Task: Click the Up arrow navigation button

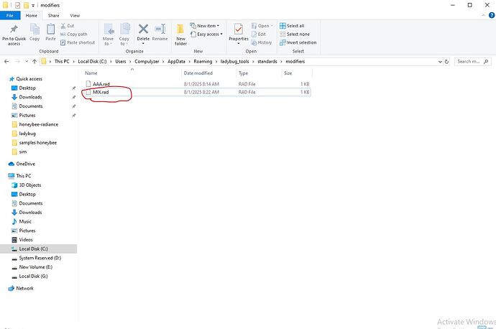Action: tap(35, 62)
